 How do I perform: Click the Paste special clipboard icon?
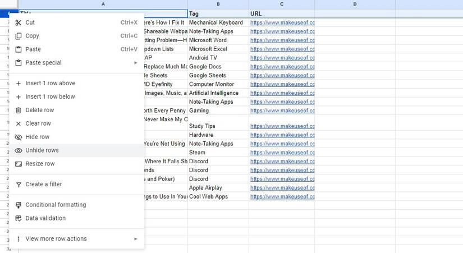coord(19,63)
